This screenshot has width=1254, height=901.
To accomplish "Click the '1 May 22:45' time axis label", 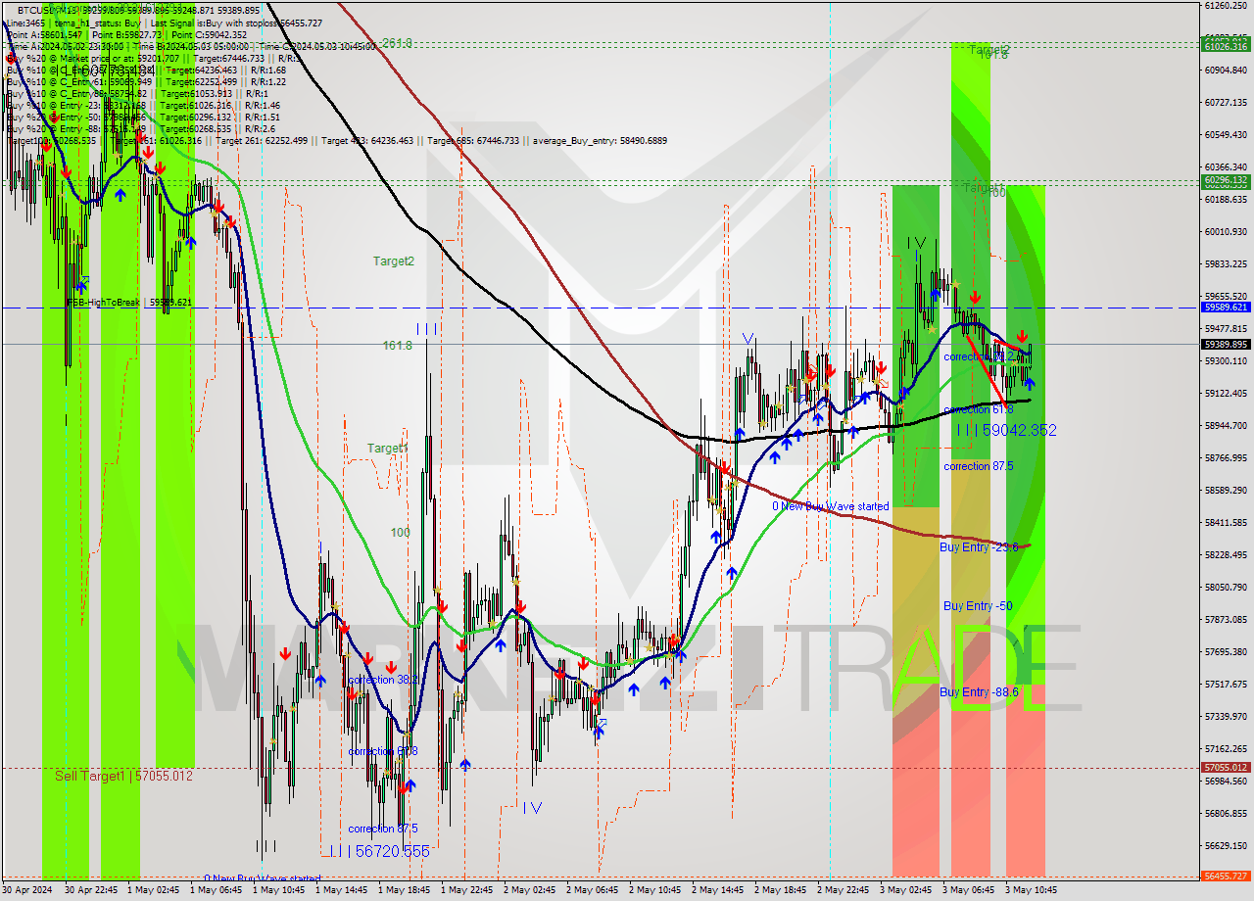I will [467, 890].
